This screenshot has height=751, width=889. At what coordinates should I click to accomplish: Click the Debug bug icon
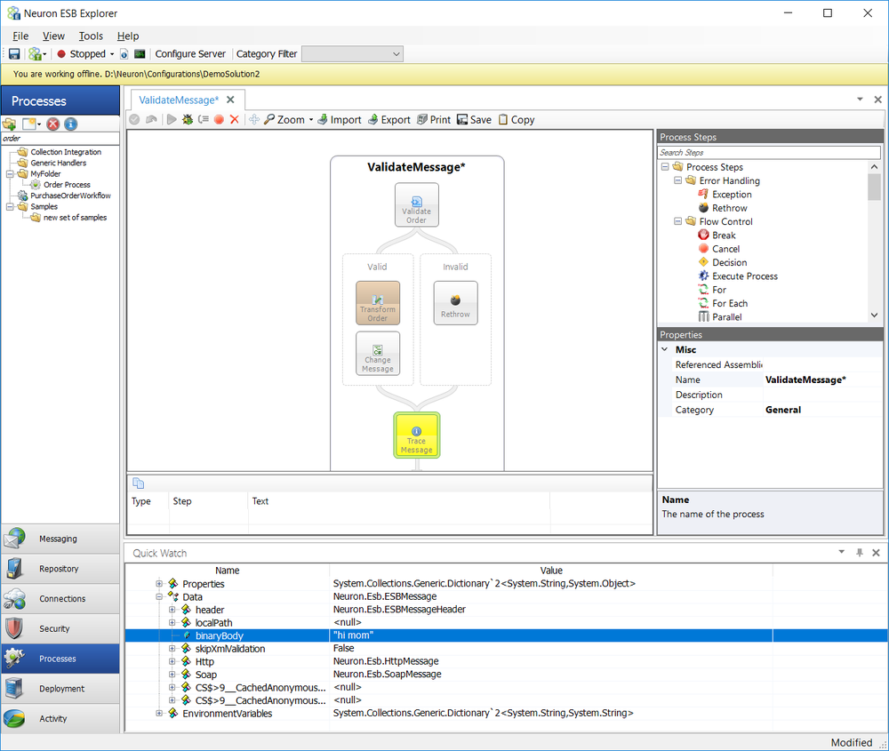click(x=187, y=120)
